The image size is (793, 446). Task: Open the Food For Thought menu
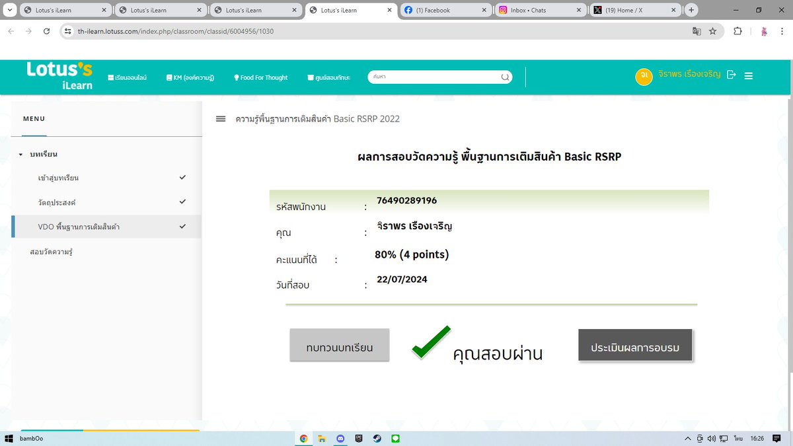point(260,77)
